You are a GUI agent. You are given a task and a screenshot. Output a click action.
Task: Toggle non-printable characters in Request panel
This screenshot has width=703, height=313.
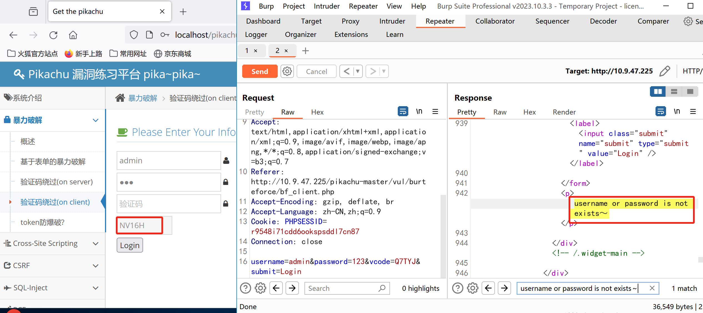419,111
